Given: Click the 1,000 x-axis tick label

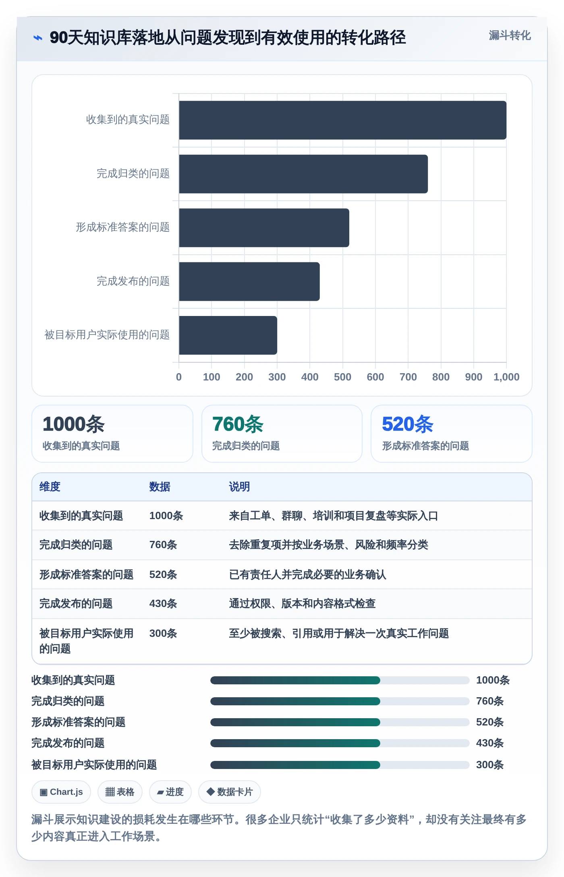Looking at the screenshot, I should [506, 377].
